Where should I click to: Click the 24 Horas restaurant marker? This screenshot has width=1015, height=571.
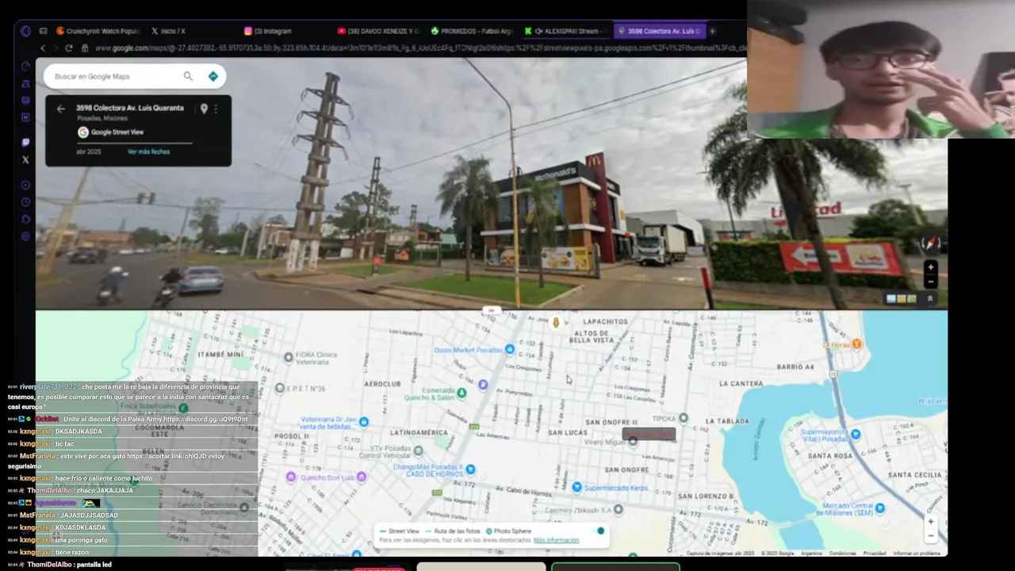coord(856,344)
